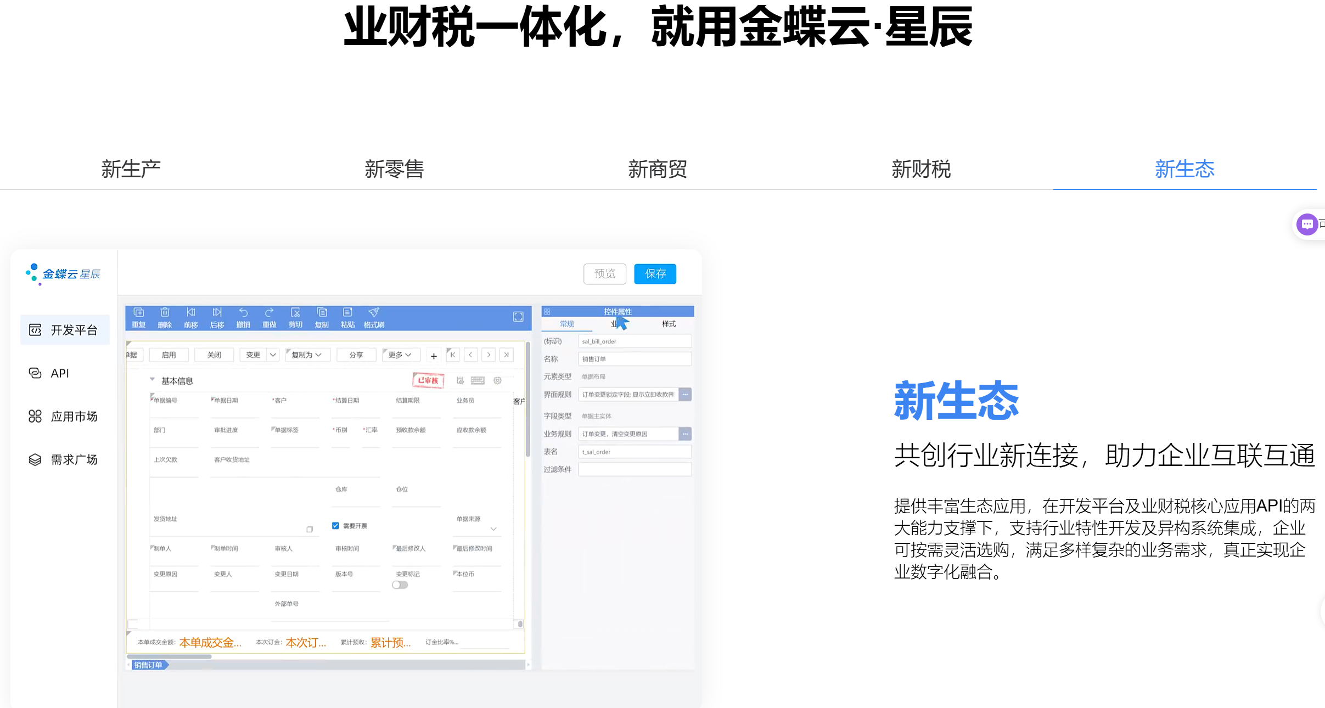Switch to the 新商贸 tab
Screen dimensions: 1325x708
658,169
